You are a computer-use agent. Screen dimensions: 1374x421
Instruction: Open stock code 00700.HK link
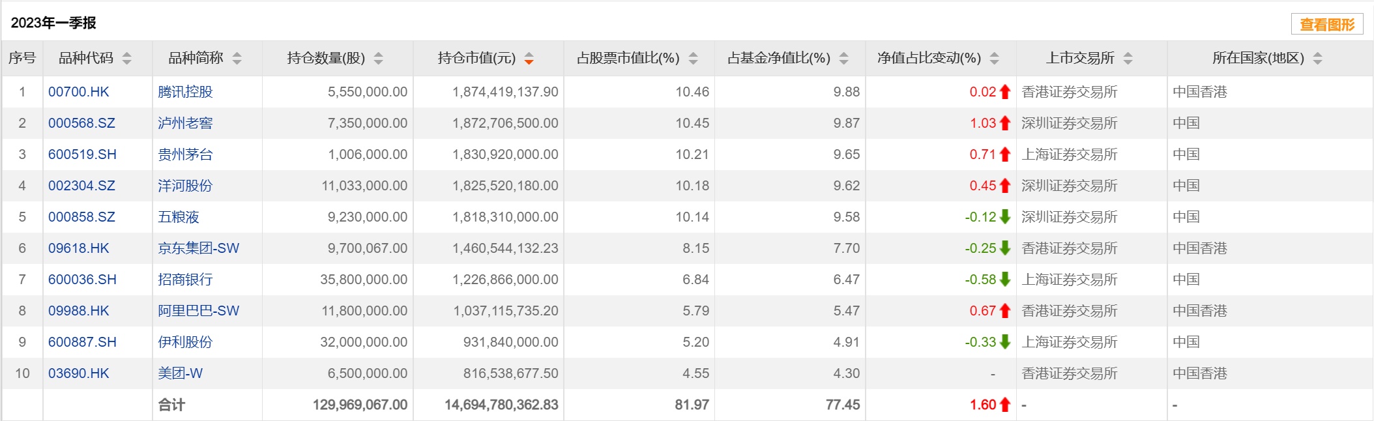[x=79, y=92]
